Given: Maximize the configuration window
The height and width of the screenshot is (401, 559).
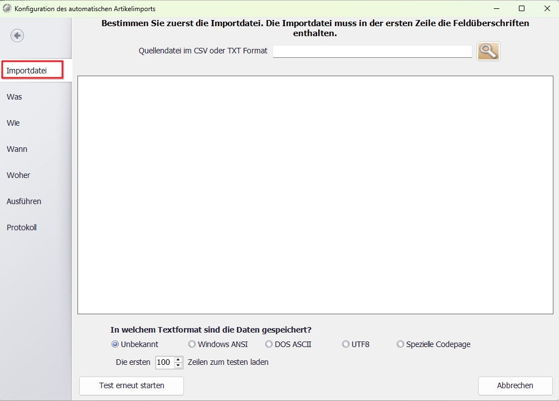Looking at the screenshot, I should (x=522, y=8).
